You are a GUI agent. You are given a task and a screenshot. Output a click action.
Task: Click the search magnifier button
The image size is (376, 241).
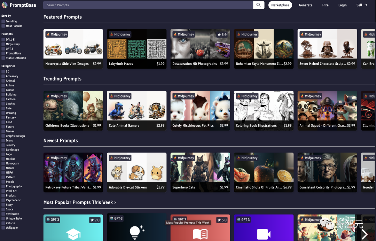pos(258,5)
